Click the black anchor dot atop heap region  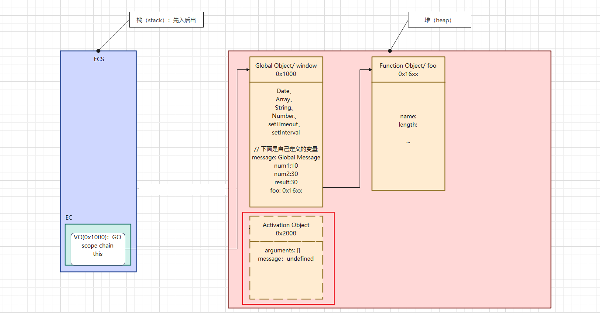click(390, 51)
